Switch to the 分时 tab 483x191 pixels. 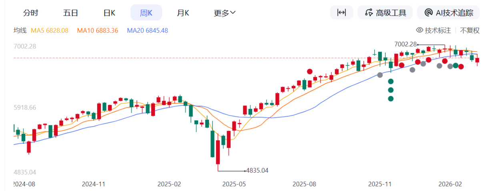pyautogui.click(x=31, y=13)
